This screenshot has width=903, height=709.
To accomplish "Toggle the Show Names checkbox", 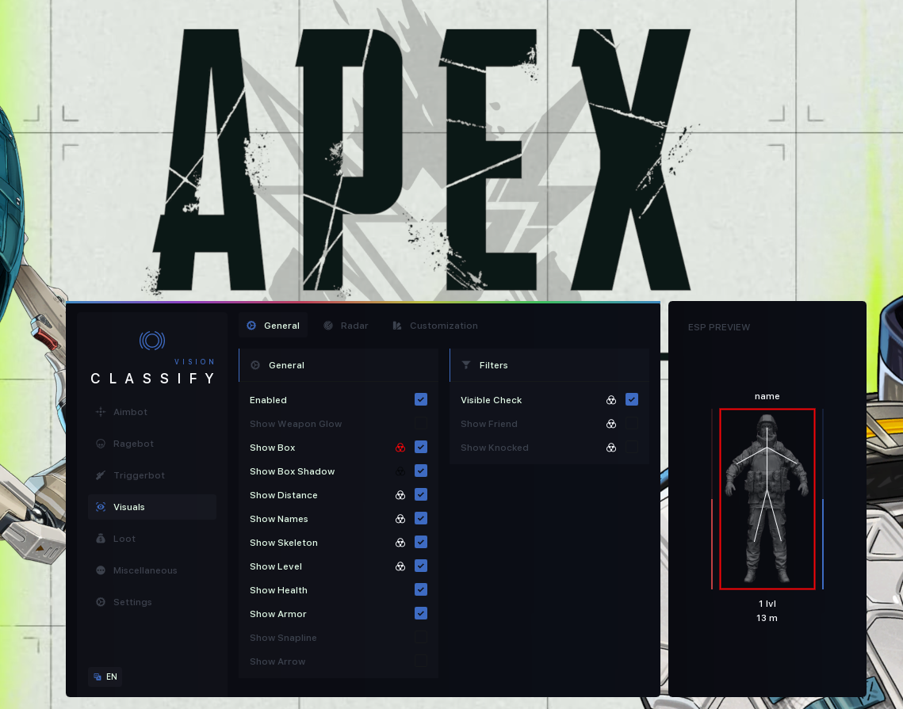I will [x=421, y=519].
